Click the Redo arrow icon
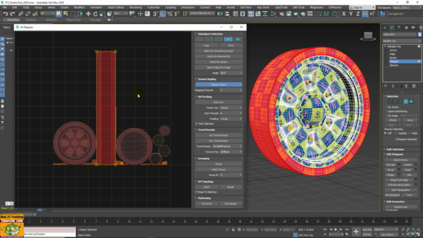 pos(13,14)
